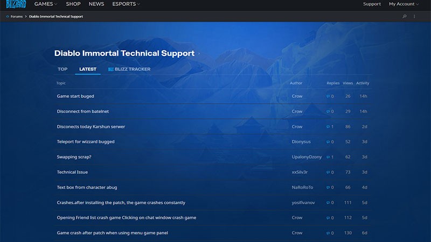
Task: Open topic Technical Issue
Action: pos(72,172)
